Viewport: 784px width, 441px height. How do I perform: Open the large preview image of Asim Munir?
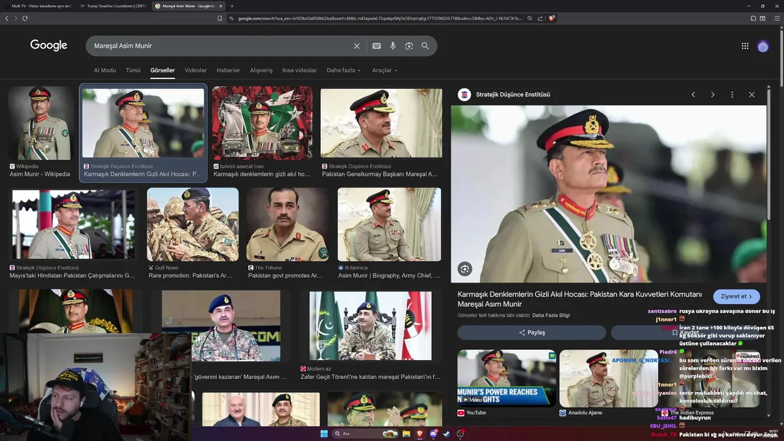pyautogui.click(x=609, y=194)
